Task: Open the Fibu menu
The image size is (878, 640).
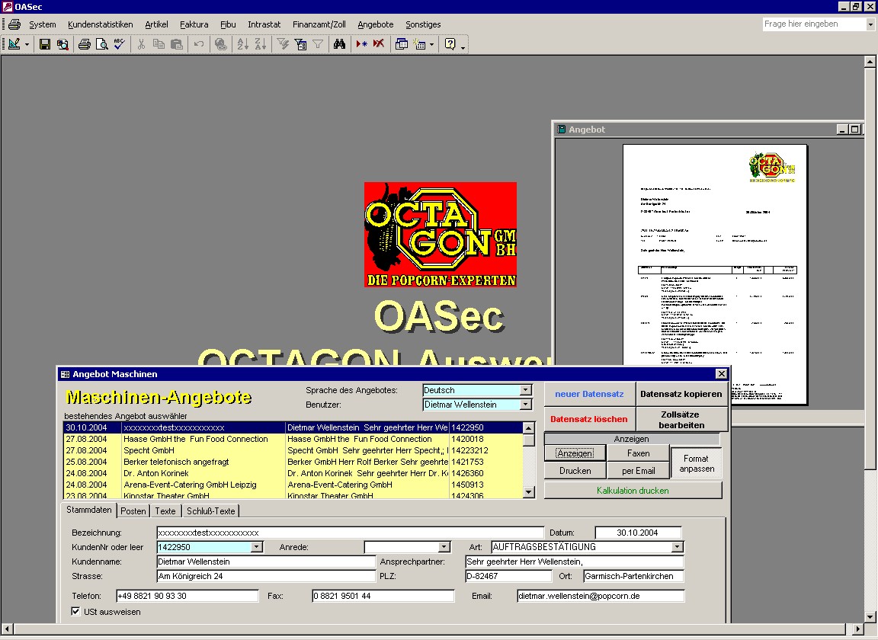Action: [x=228, y=24]
